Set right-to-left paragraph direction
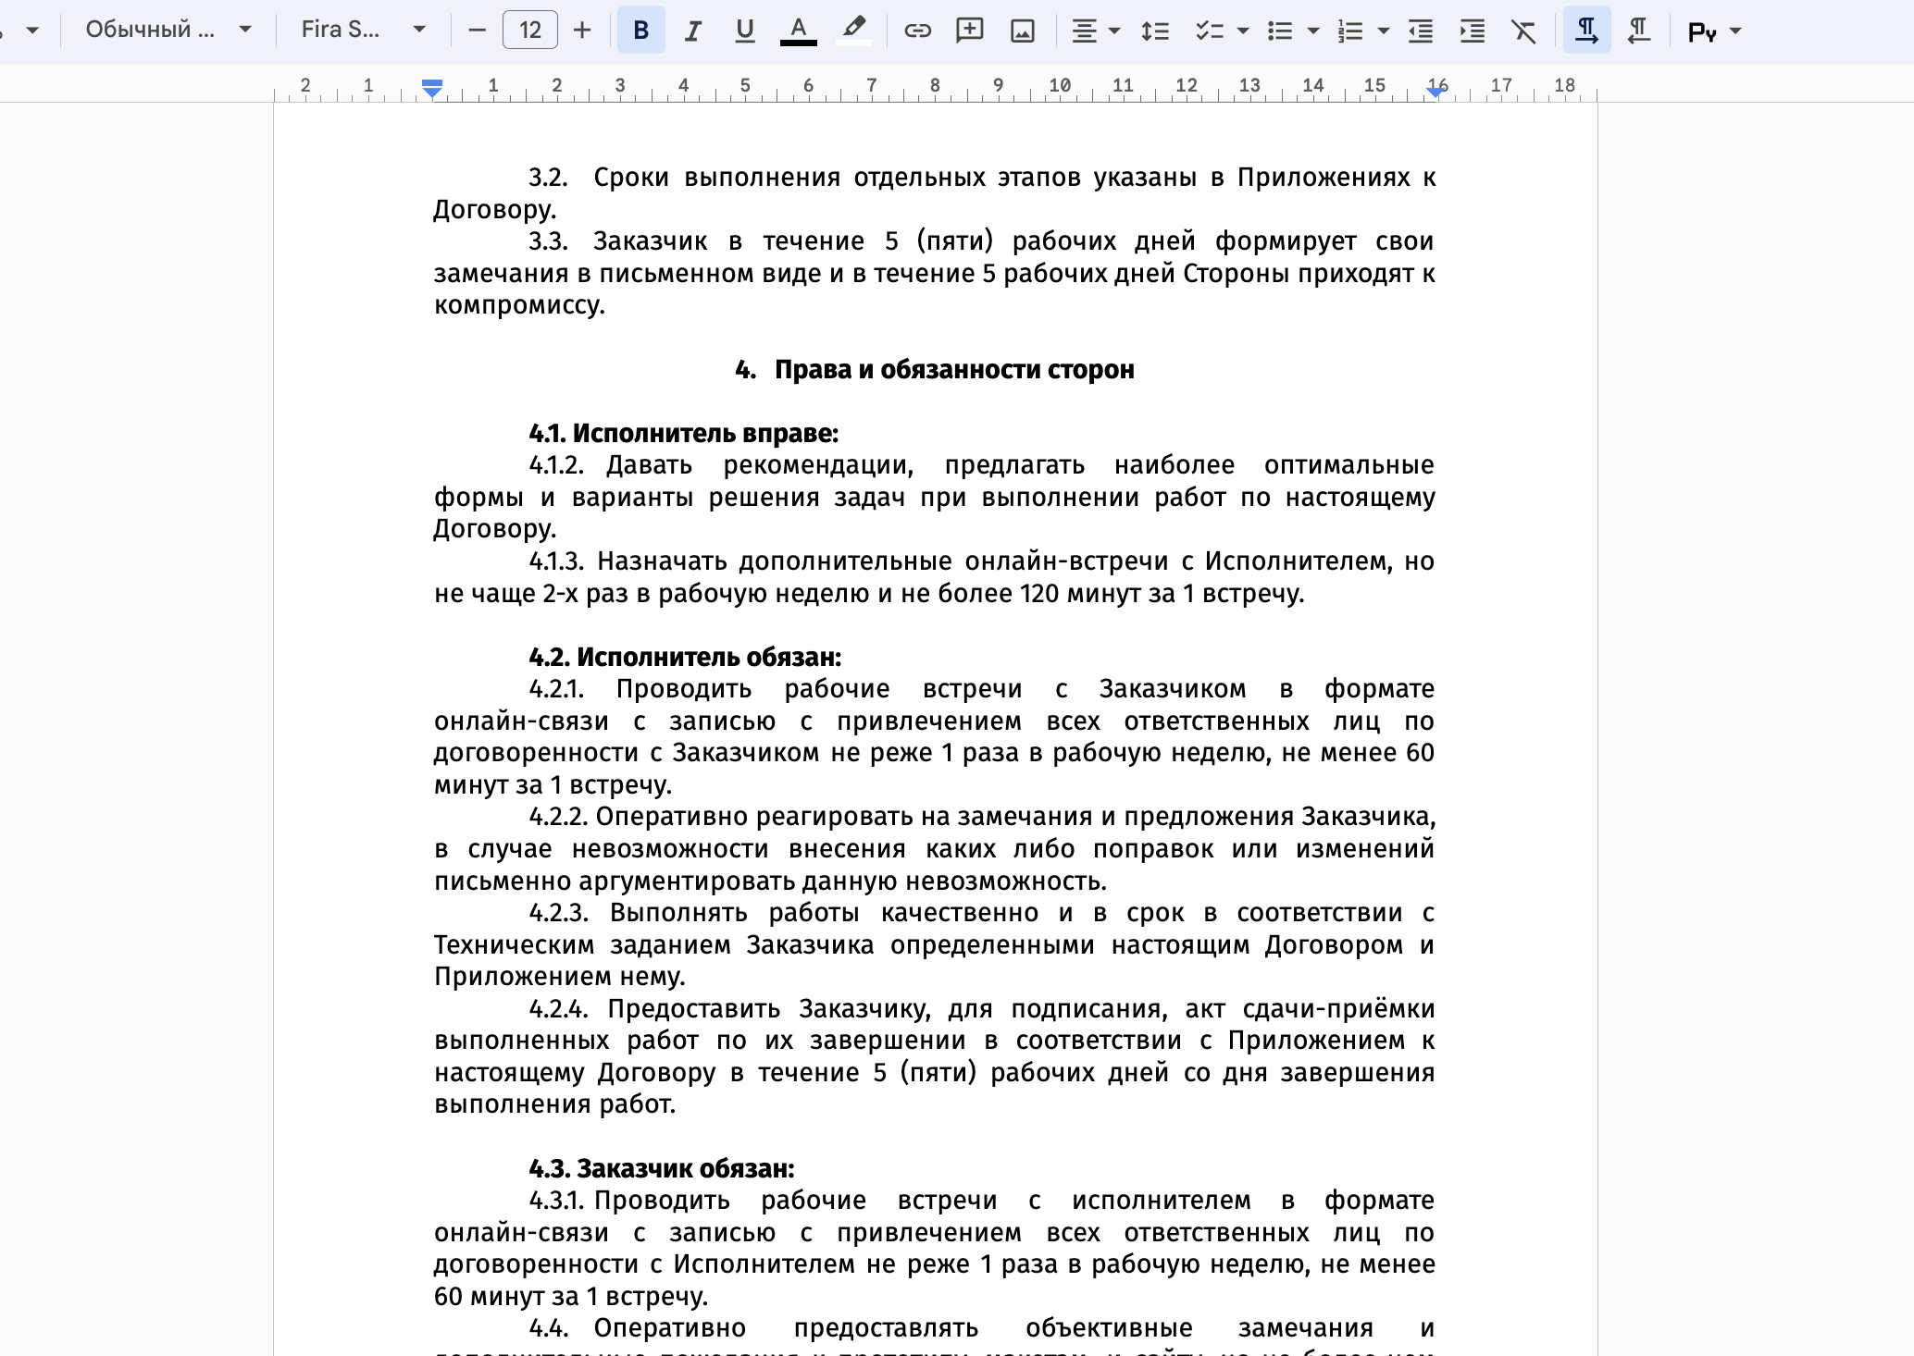 tap(1639, 31)
